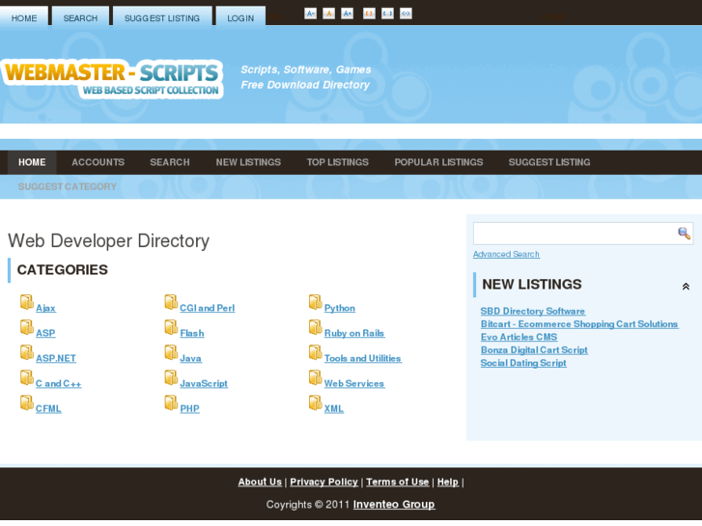Select SEARCH in the dark navigation bar
The image size is (702, 526).
tap(170, 162)
